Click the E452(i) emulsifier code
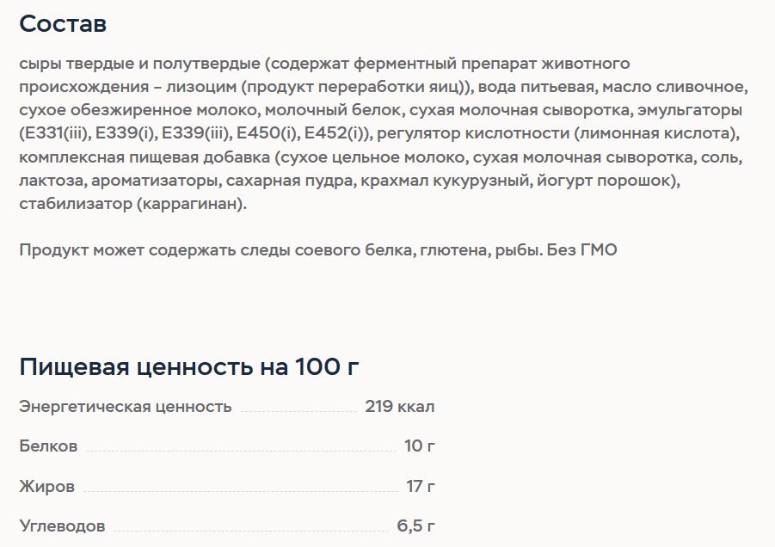The image size is (775, 547). (x=337, y=133)
